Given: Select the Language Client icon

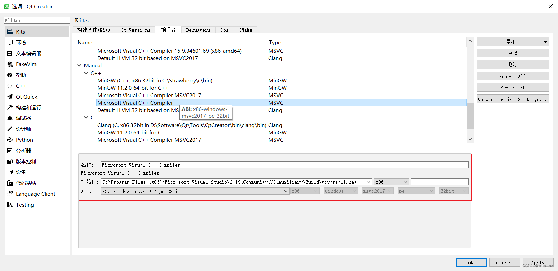Looking at the screenshot, I should tap(10, 194).
